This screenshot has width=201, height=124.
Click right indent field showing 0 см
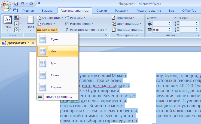coord(160,30)
